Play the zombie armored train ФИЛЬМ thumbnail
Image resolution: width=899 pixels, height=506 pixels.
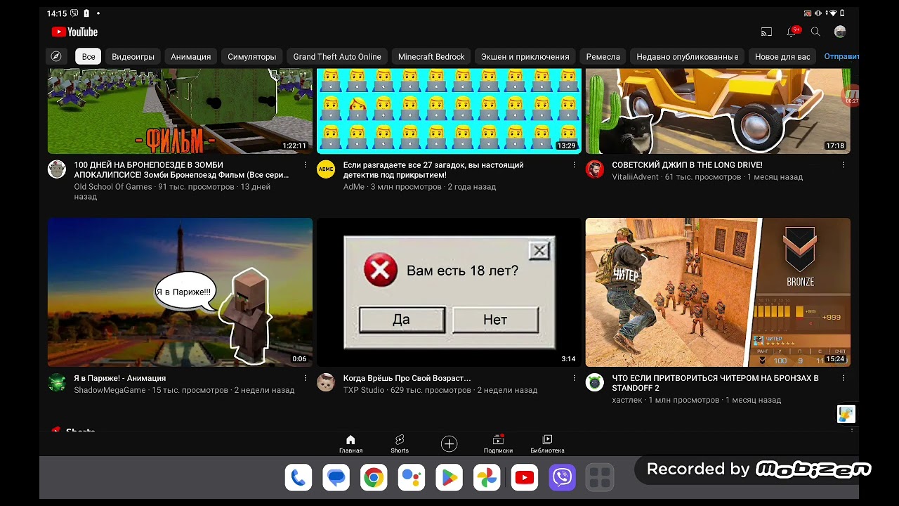[180, 111]
